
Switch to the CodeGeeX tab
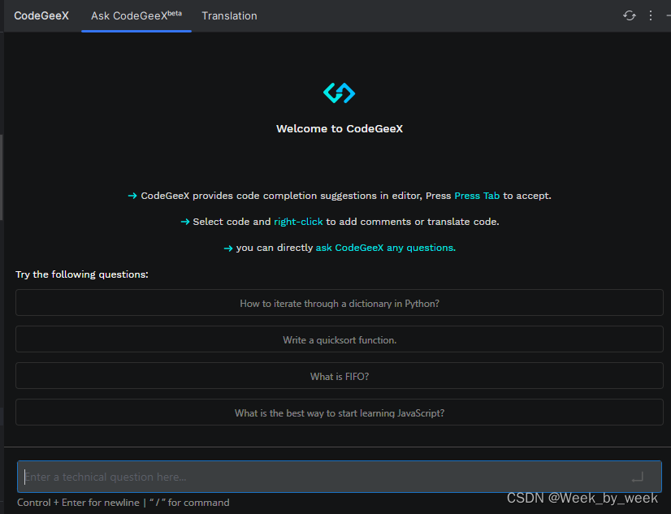(x=41, y=15)
